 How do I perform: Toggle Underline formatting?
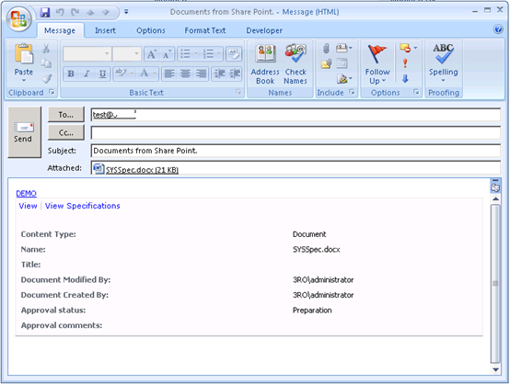point(102,73)
